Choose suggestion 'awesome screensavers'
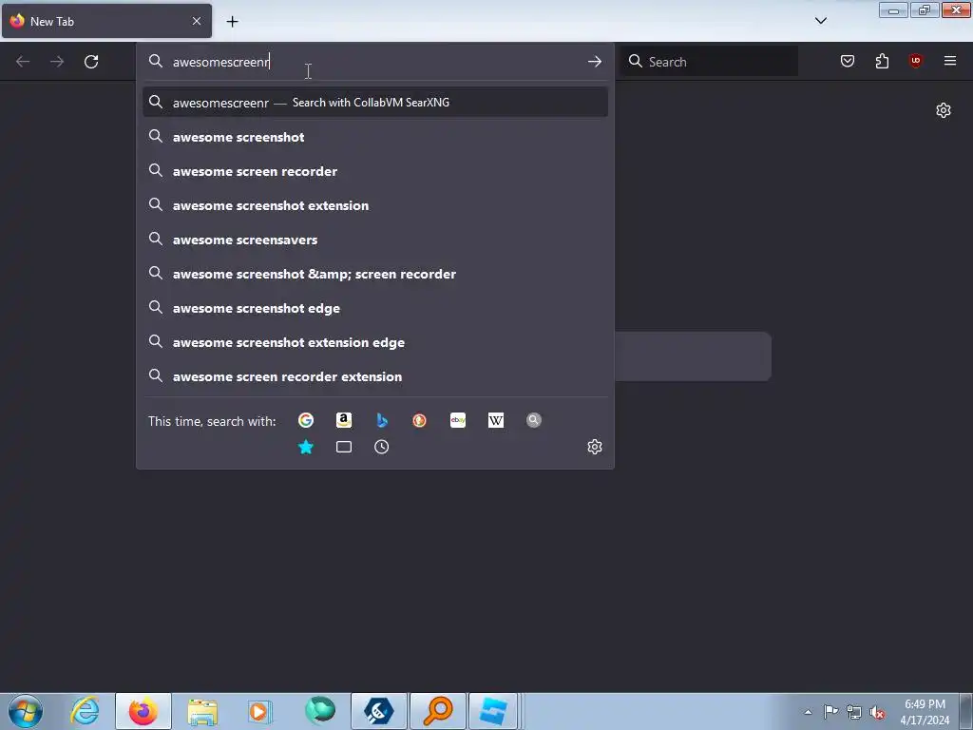973x730 pixels. click(x=374, y=240)
